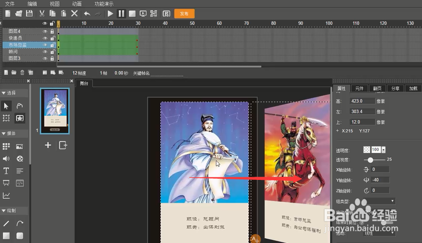Screen dimensions: 422x243
Task: Click the orange 发布 publish button
Action: [x=184, y=14]
